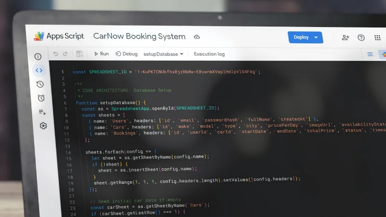Open the Help question mark icon
The height and width of the screenshot is (217, 386).
361,38
